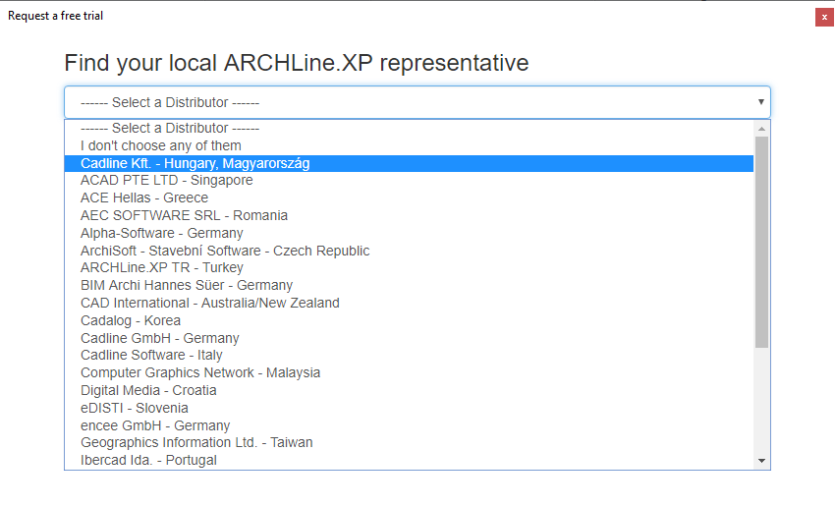Click the distributor dropdown arrow
The height and width of the screenshot is (507, 835).
click(760, 102)
